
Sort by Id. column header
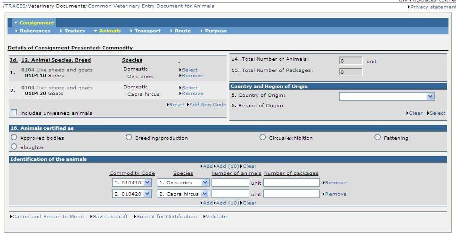(14, 60)
